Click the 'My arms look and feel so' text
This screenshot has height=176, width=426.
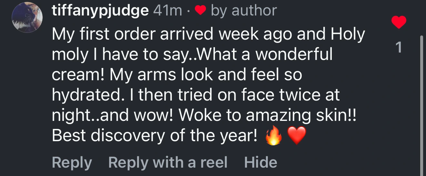pyautogui.click(x=206, y=75)
